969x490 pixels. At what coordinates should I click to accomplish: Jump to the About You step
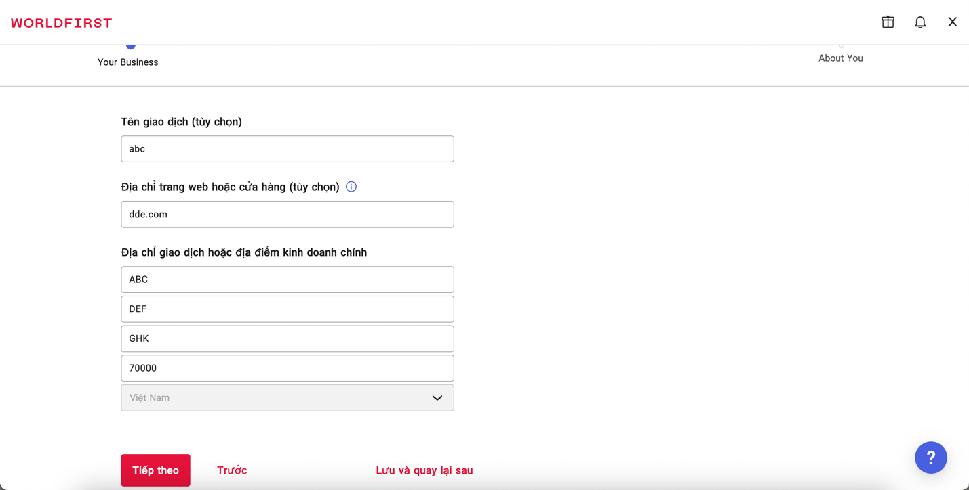coord(840,58)
